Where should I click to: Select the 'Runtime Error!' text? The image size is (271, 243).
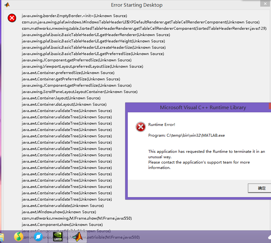[162, 125]
